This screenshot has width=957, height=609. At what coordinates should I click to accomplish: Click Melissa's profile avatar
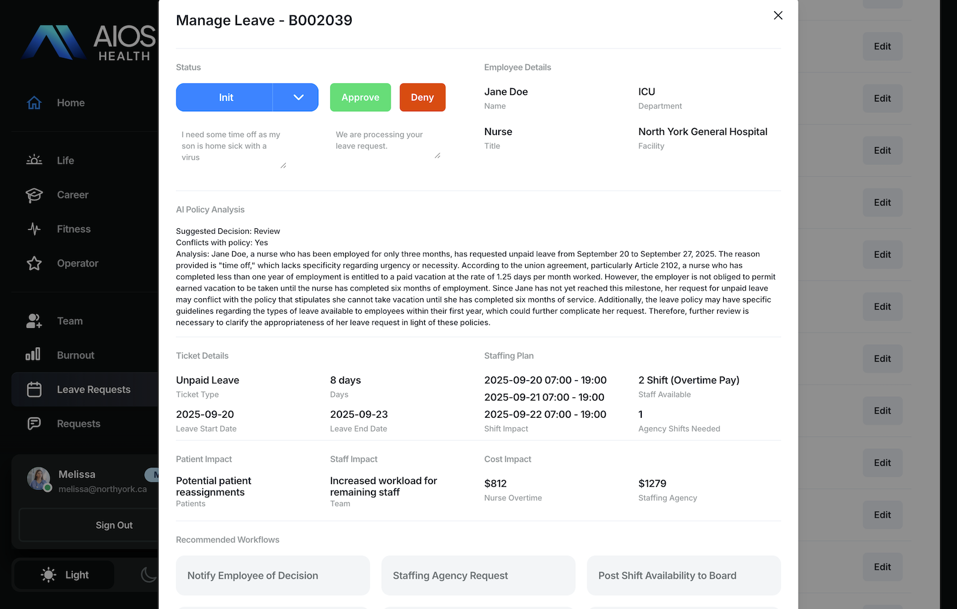(x=39, y=478)
